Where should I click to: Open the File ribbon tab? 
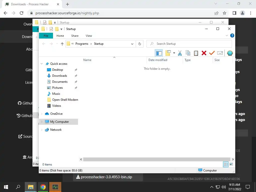point(46,36)
